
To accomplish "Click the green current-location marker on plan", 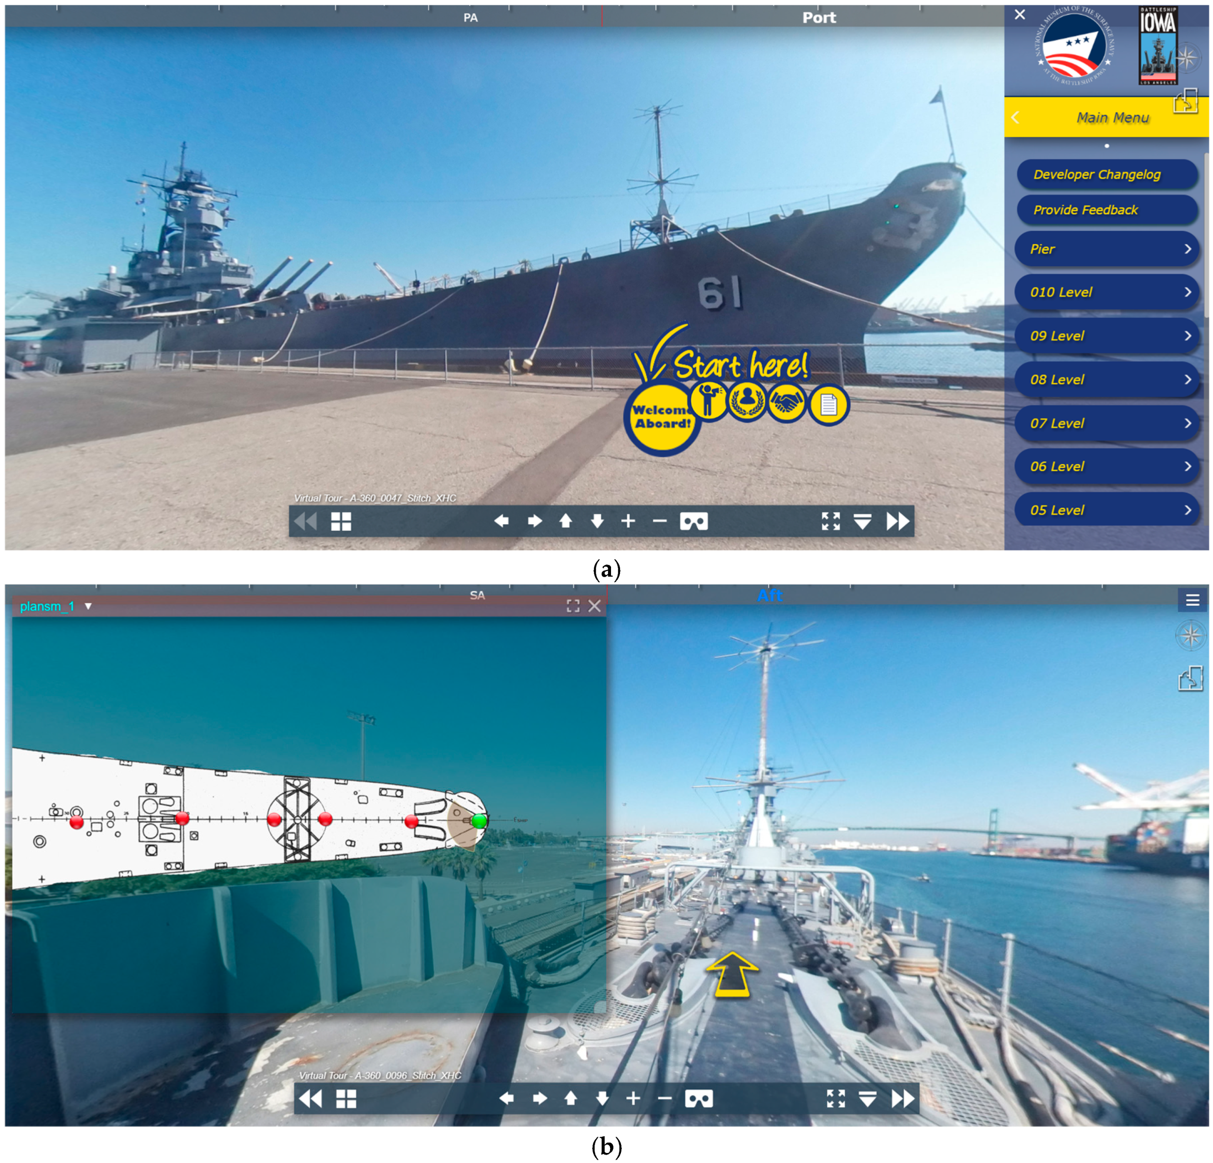I will [479, 821].
